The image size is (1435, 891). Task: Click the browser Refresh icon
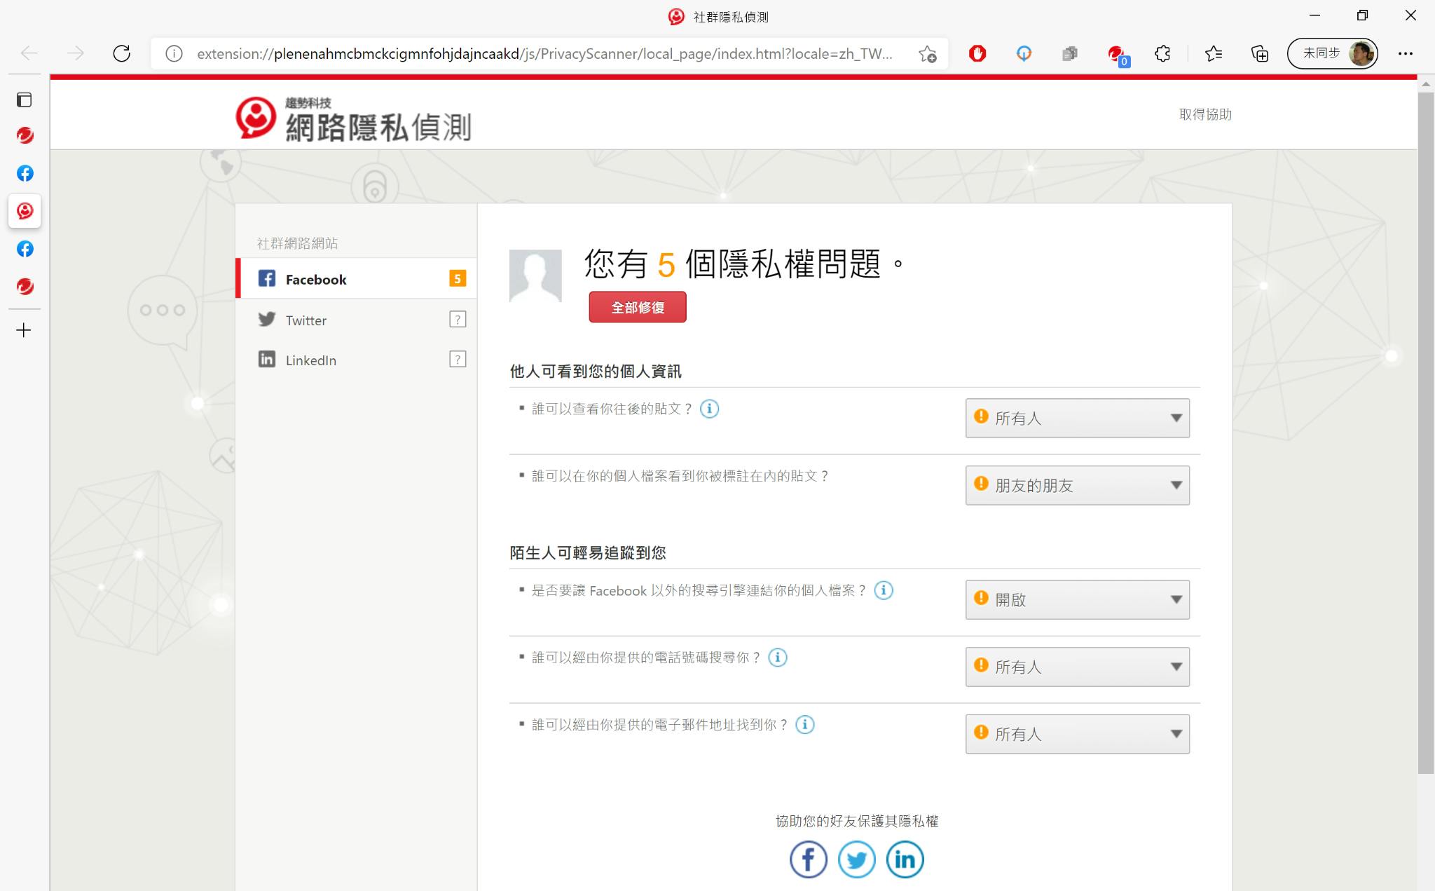122,53
